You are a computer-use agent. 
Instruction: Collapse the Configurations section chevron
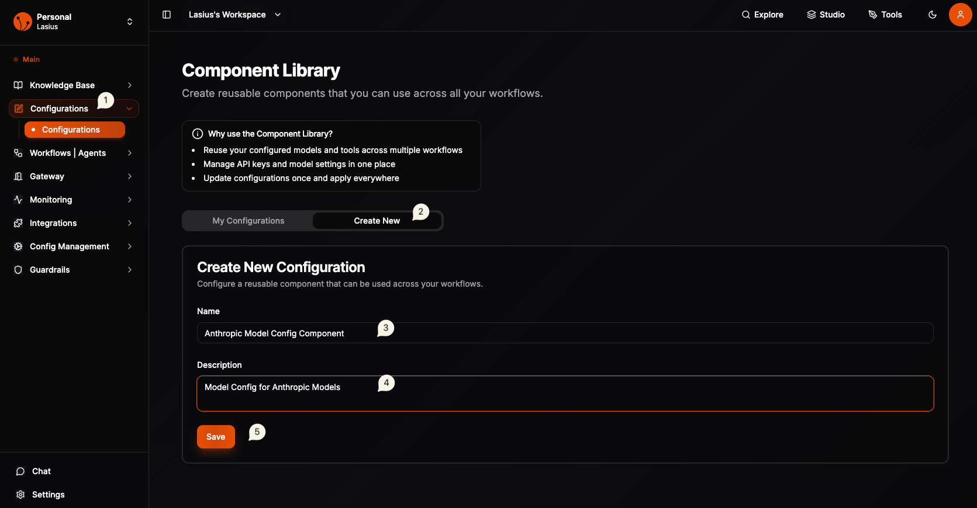pos(129,109)
